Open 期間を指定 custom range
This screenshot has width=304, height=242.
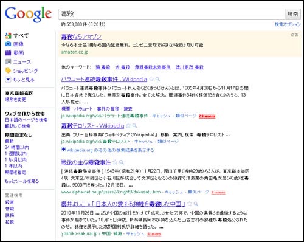pos(15,172)
